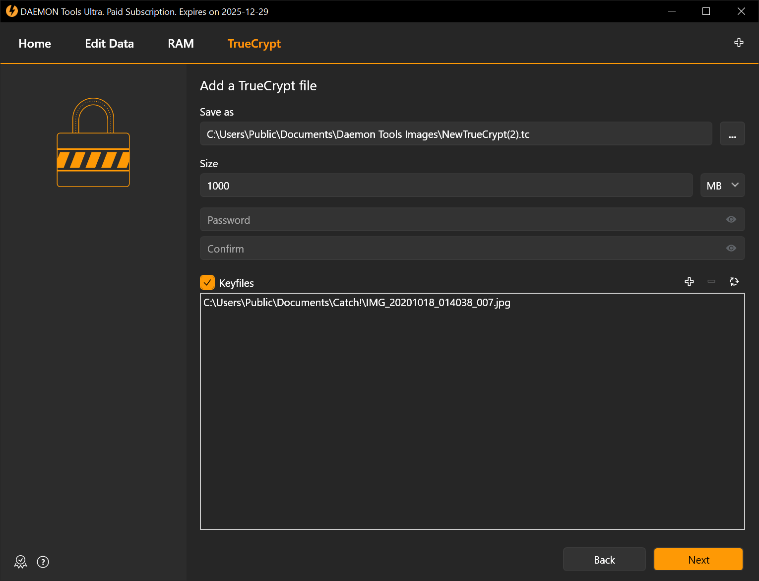Go to the RAM tab

181,44
